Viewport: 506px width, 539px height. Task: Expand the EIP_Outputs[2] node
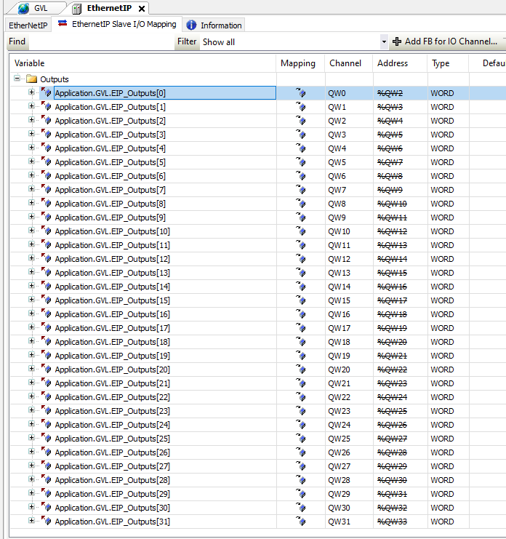pos(31,120)
